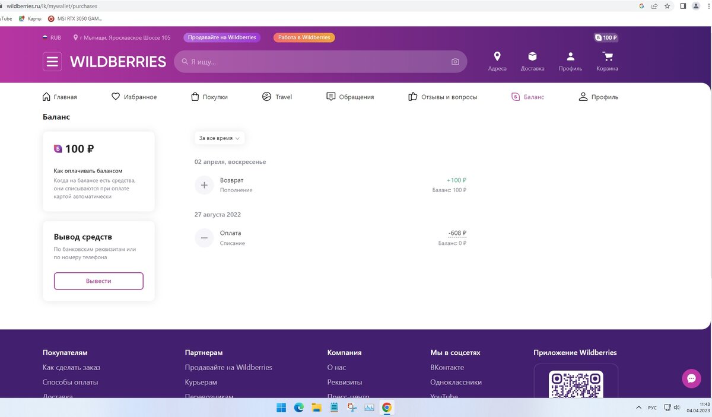Show hidden system tray icons
Image resolution: width=712 pixels, height=417 pixels.
coord(638,408)
